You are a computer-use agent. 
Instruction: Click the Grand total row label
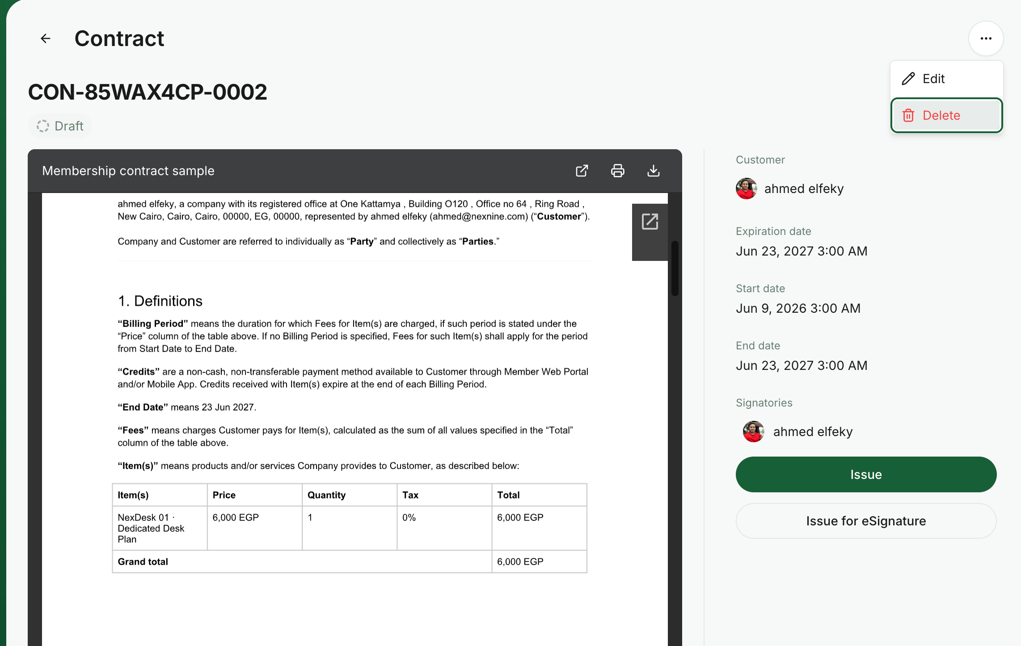tap(143, 562)
